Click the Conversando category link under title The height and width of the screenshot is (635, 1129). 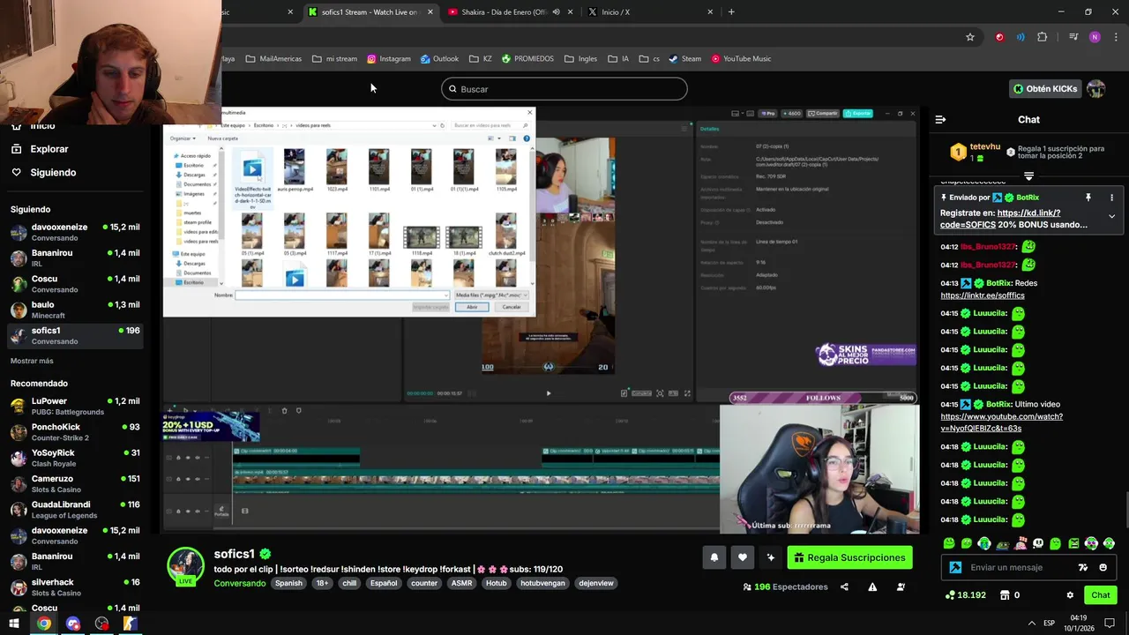239,583
